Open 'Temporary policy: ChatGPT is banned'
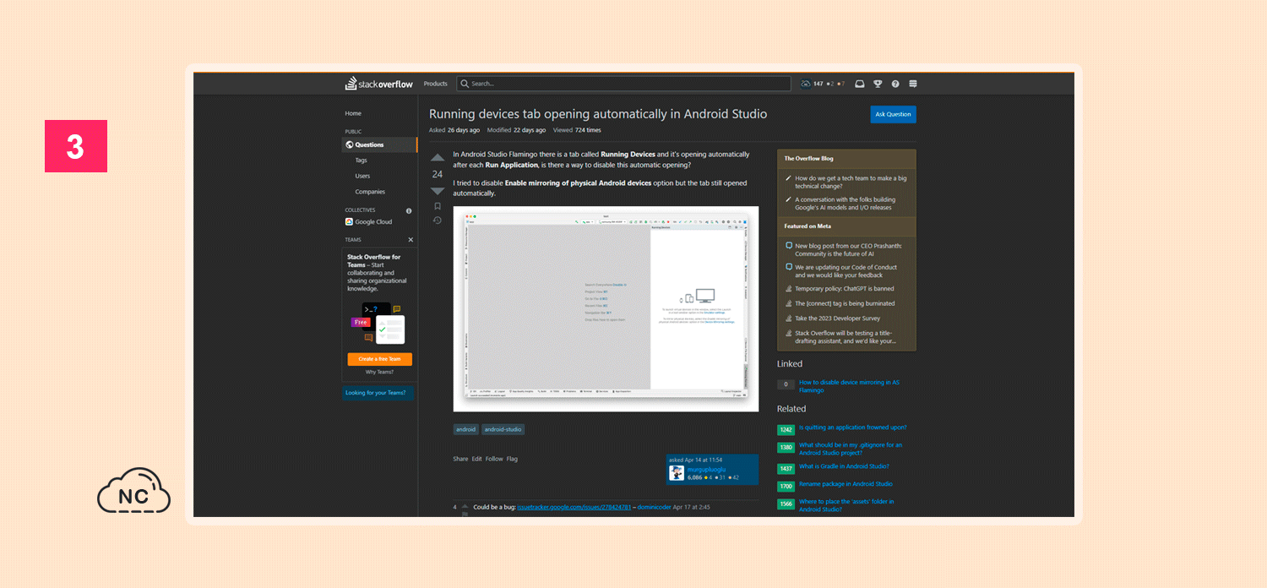The height and width of the screenshot is (588, 1267). coord(845,289)
